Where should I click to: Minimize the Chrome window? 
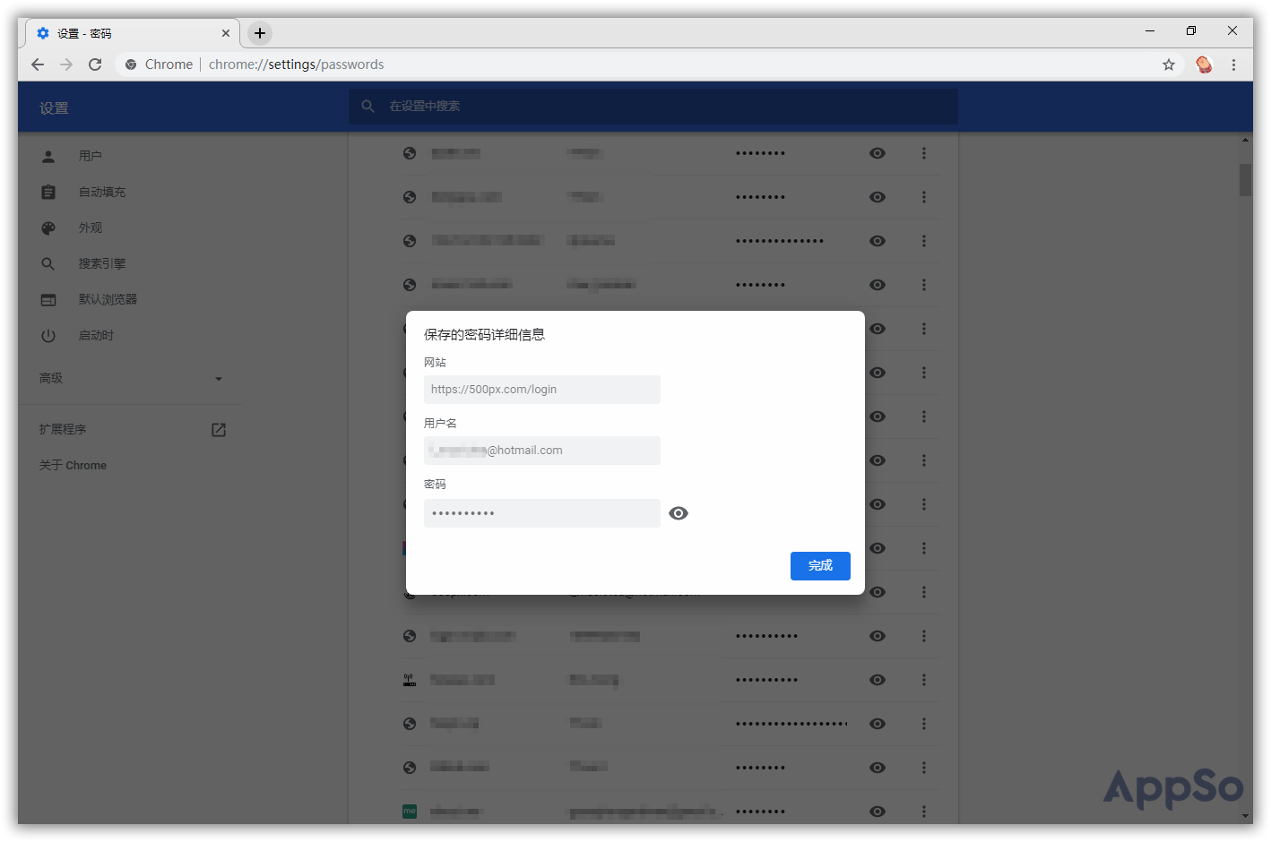pos(1150,30)
